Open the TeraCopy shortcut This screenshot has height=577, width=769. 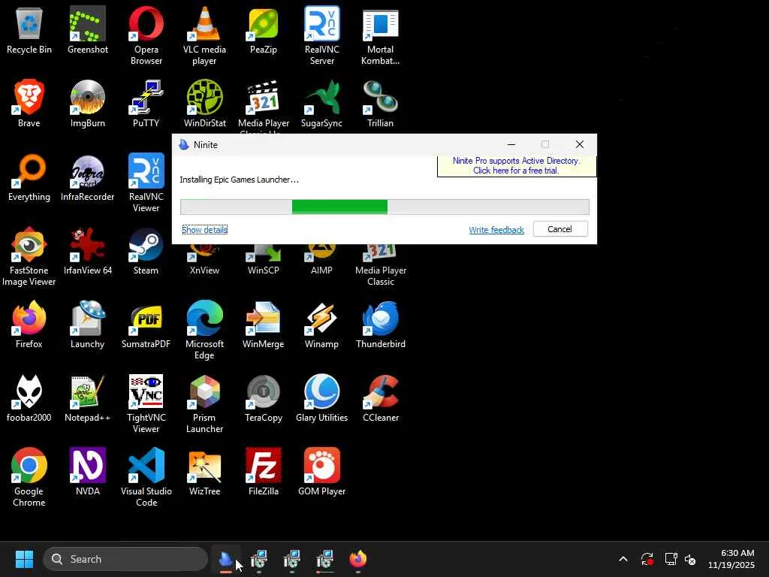[x=264, y=398]
